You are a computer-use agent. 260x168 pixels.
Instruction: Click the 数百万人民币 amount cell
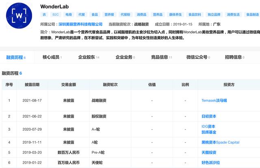click(x=69, y=153)
